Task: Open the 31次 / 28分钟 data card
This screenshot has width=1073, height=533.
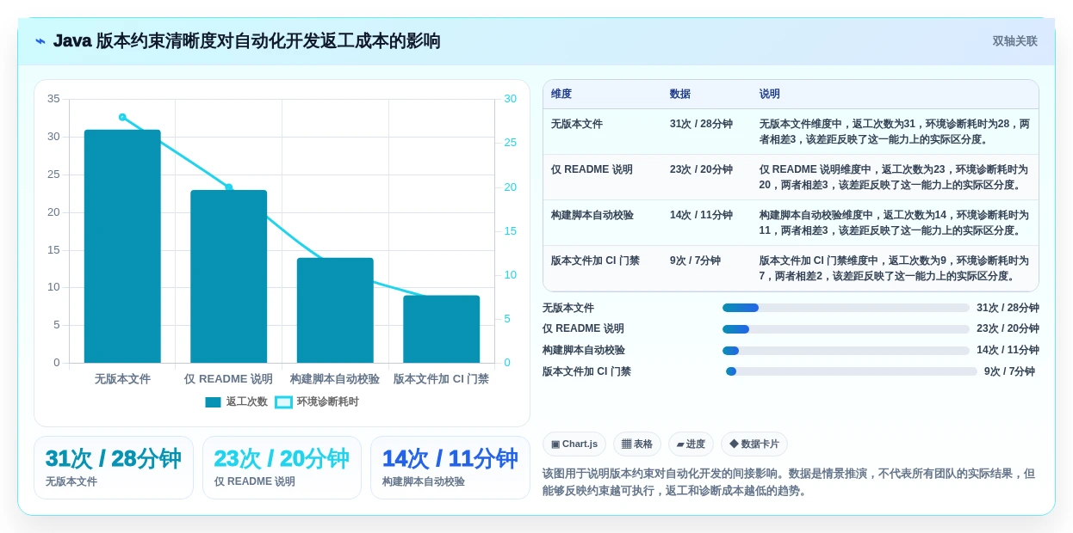Action: tap(114, 468)
